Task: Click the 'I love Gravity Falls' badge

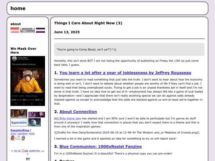Action: 18,138
